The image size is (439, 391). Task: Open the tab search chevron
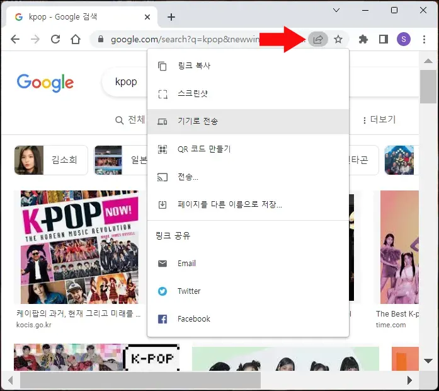(336, 10)
